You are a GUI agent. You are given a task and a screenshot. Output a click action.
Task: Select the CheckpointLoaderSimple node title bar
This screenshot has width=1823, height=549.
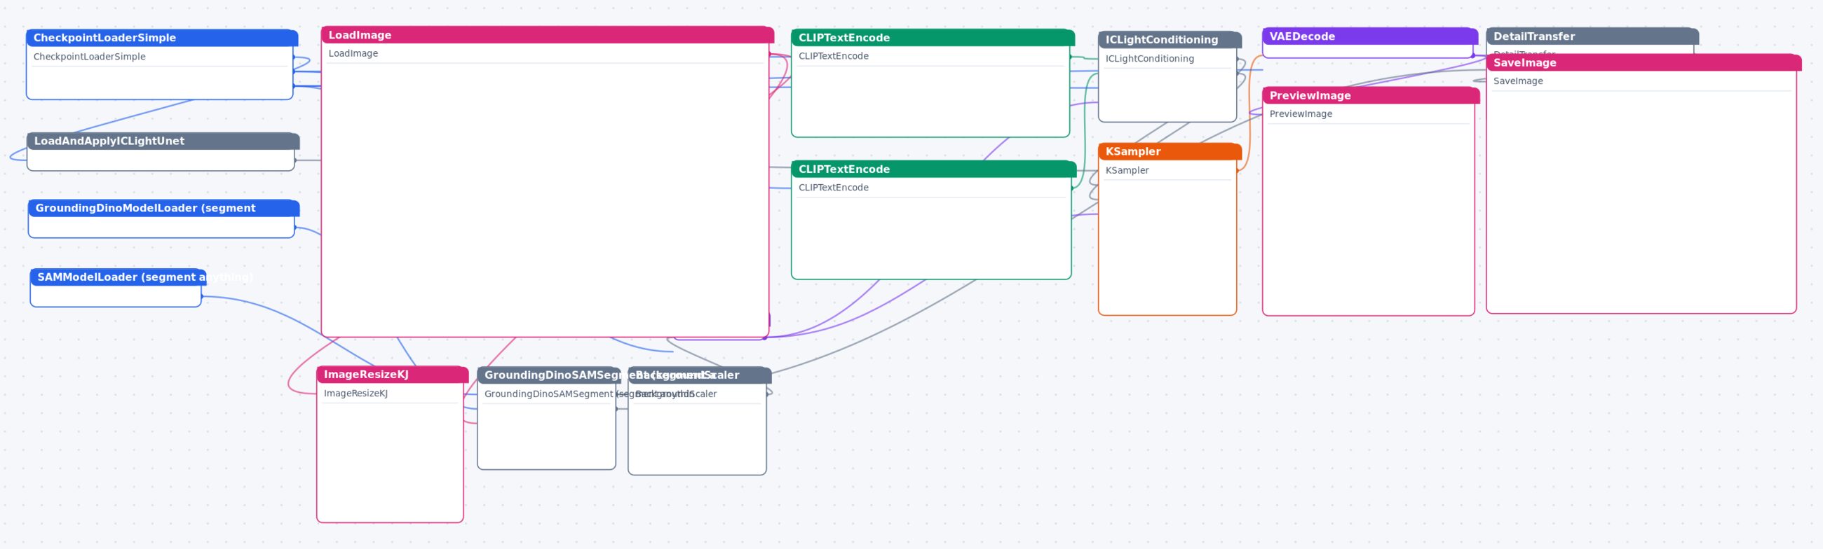162,37
